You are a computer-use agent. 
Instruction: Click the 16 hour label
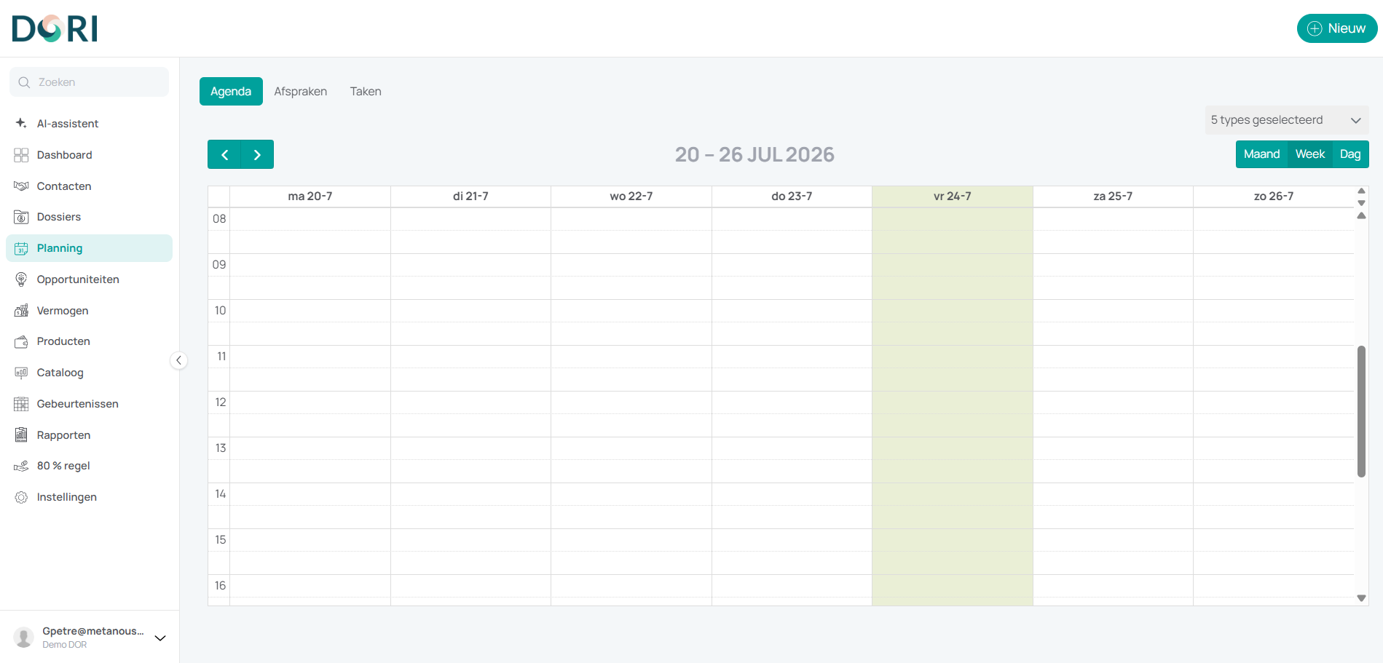coord(221,586)
